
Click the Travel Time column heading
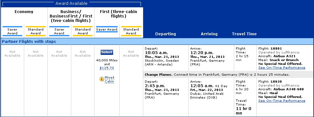(x=244, y=34)
